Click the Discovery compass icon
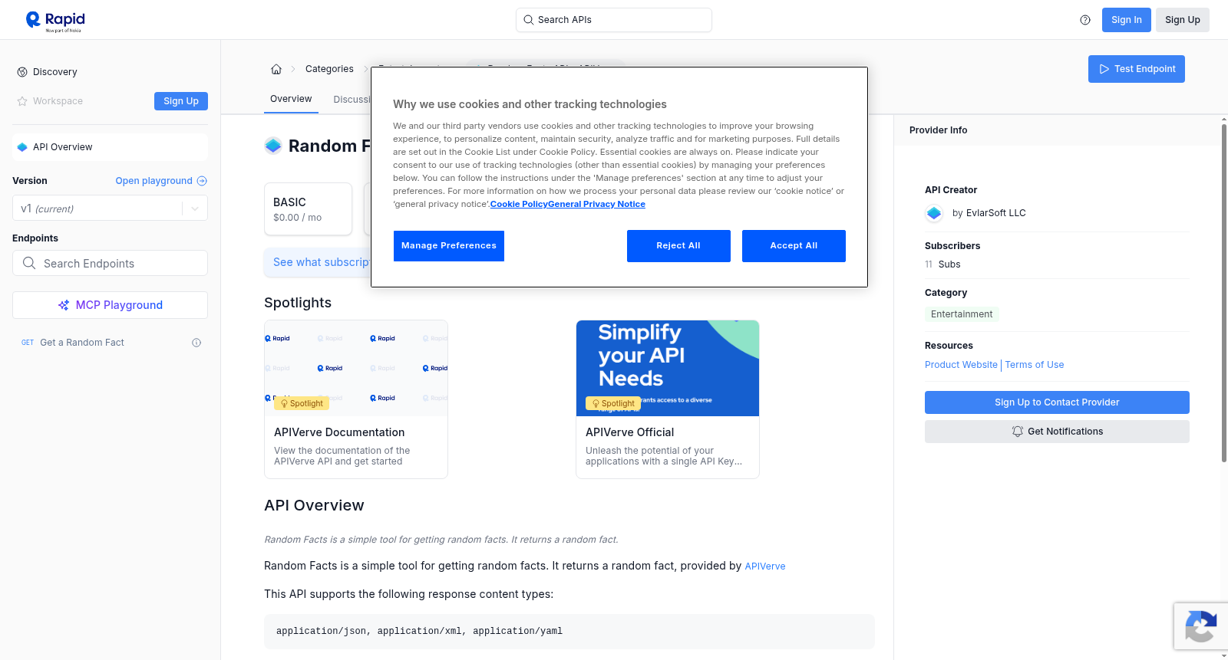The height and width of the screenshot is (660, 1228). pyautogui.click(x=22, y=72)
